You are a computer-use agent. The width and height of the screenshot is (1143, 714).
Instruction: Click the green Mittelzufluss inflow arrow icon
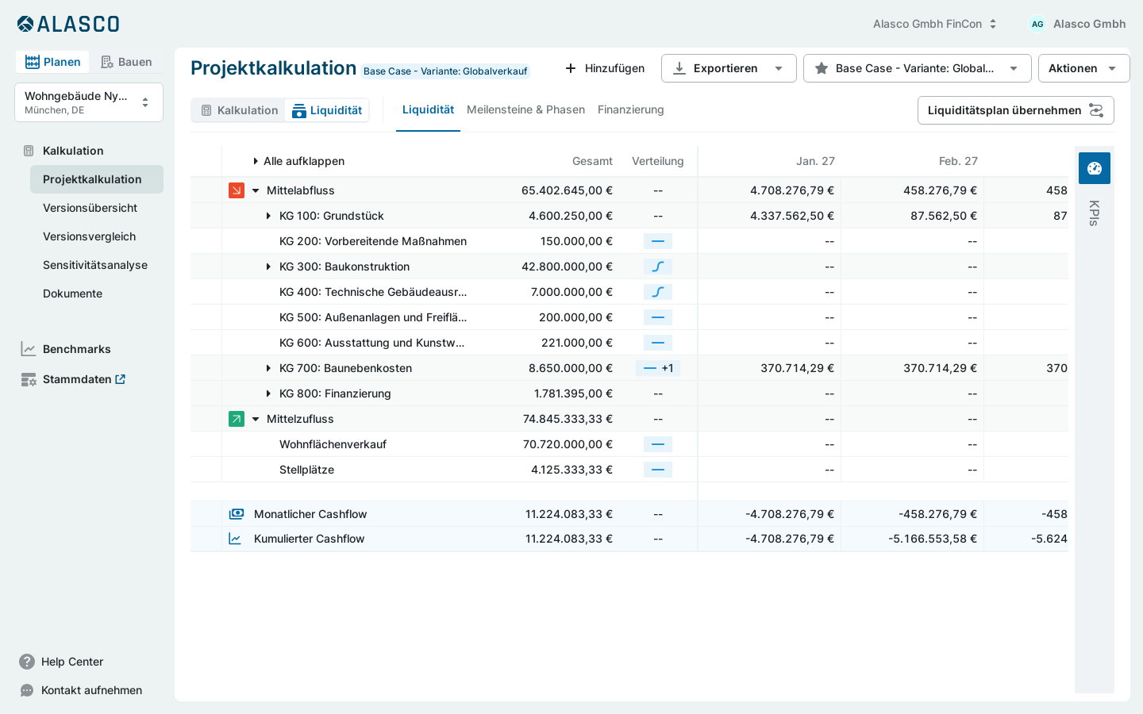237,419
